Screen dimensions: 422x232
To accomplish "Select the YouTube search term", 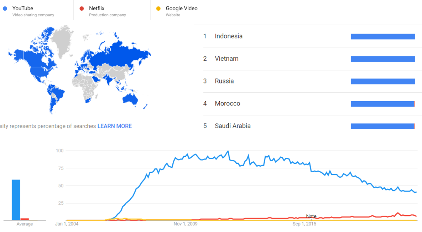I will point(23,9).
